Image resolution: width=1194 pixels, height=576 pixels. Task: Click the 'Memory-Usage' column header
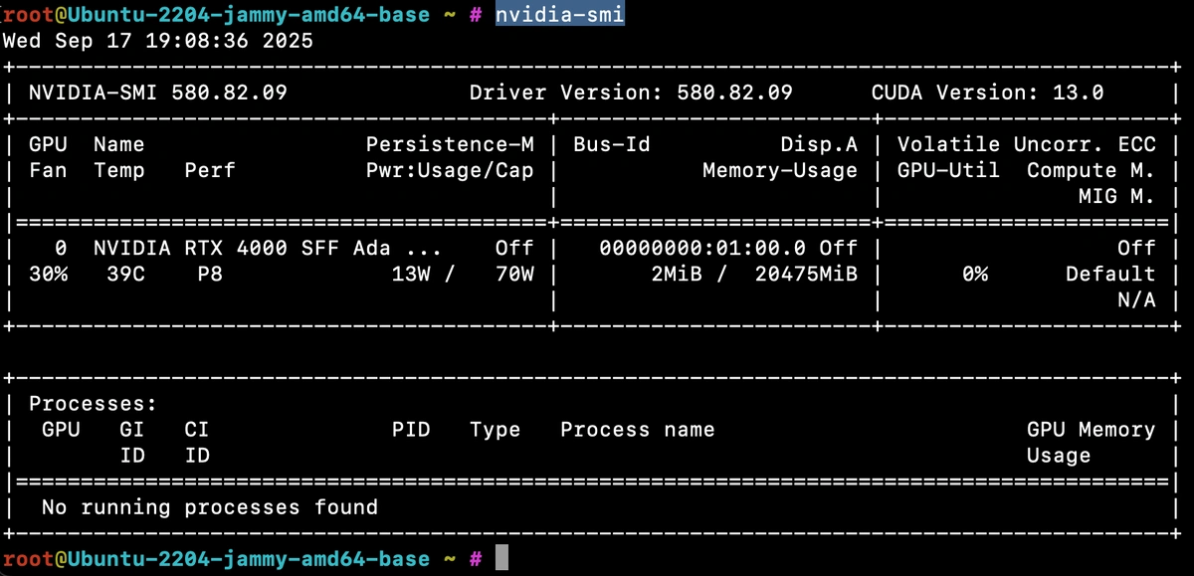(x=780, y=170)
